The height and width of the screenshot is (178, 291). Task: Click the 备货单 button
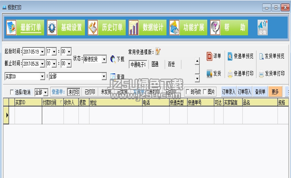pyautogui.click(x=260, y=92)
